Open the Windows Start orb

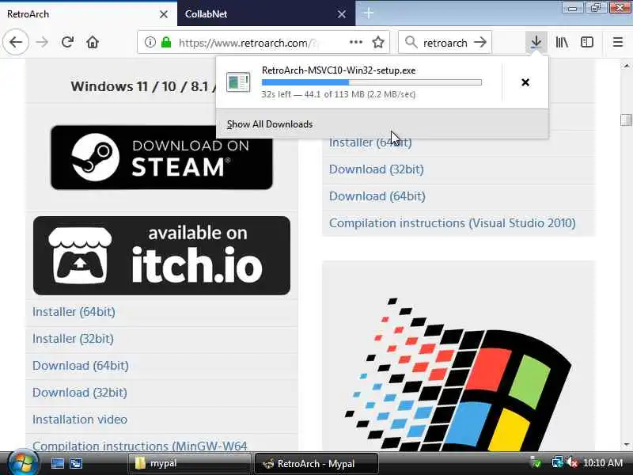click(x=24, y=463)
